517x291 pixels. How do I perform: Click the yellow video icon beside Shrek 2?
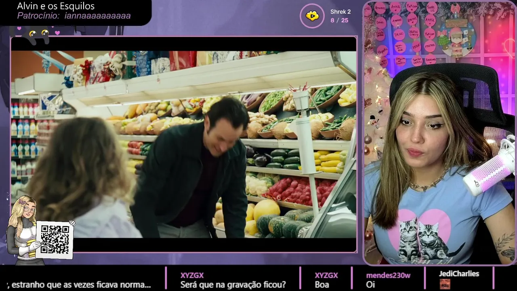(312, 16)
